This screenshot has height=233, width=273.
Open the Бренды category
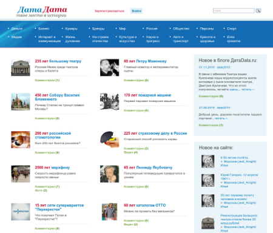click(98, 29)
